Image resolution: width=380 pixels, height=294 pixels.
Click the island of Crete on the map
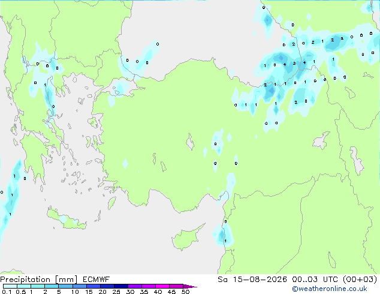click(x=65, y=220)
